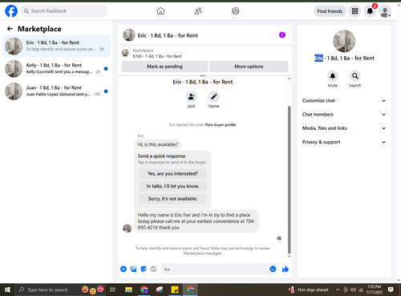
Task: Open the emoji picker in composer
Action: (x=273, y=269)
